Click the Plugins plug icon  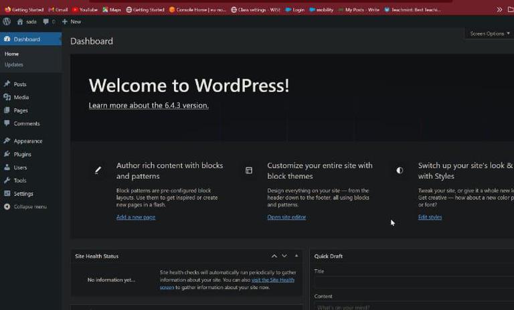tap(7, 154)
